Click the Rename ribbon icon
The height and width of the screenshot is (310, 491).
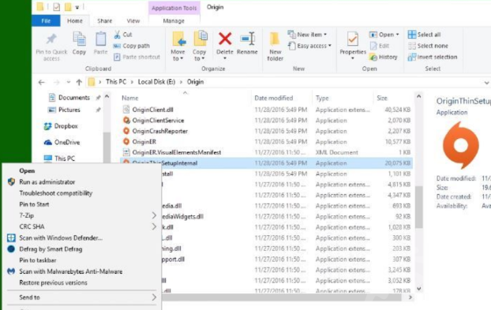pyautogui.click(x=247, y=39)
